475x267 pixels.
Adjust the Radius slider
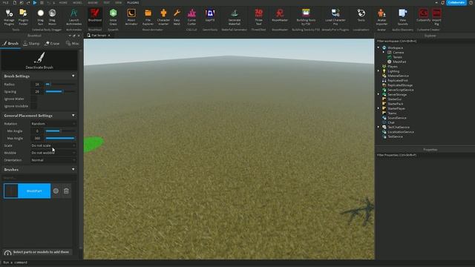60,85
